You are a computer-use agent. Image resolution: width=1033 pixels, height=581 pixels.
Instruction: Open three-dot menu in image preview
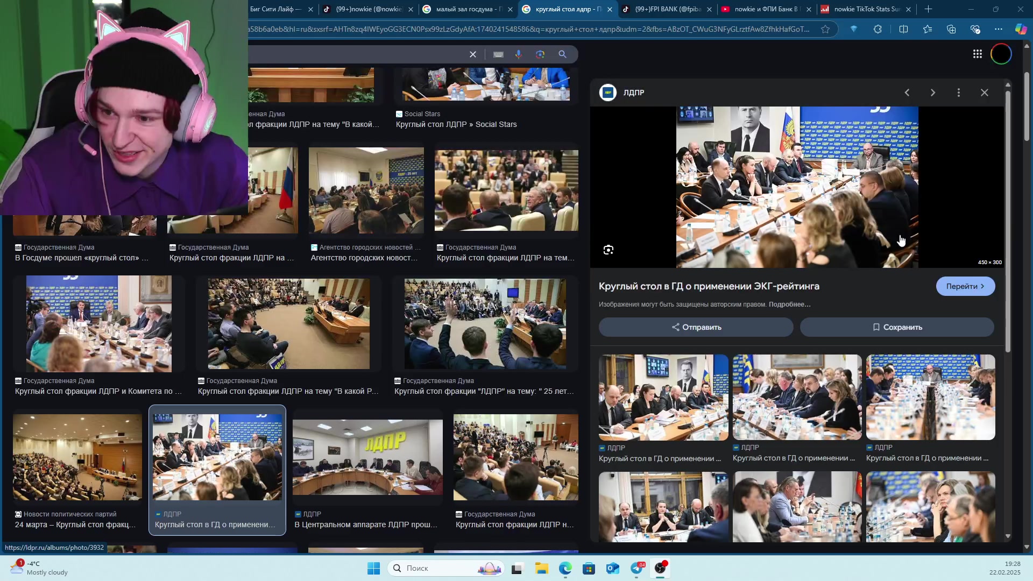959,93
